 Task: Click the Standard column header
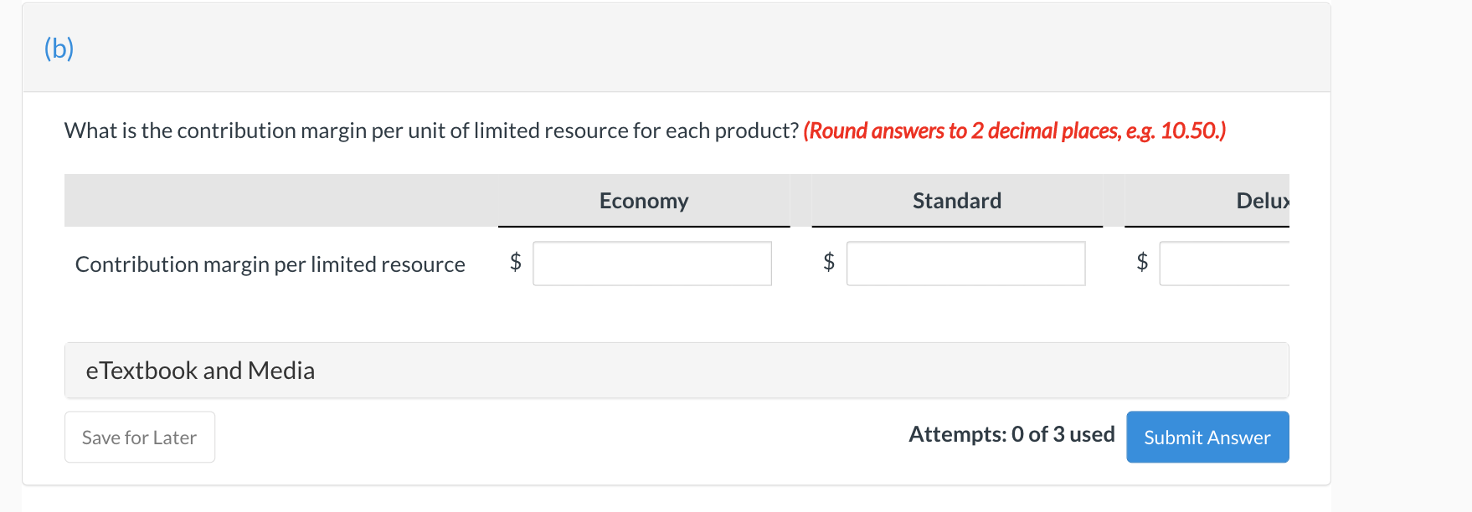click(x=956, y=201)
